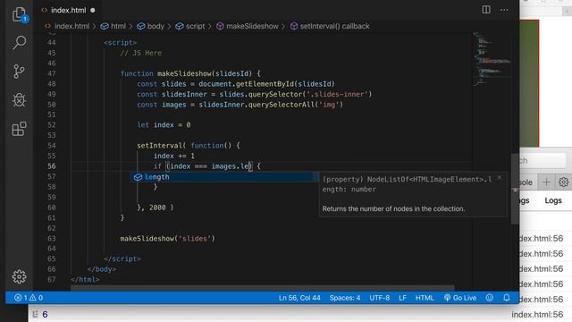Click line number 47 in the gutter
Viewport: 572px width, 322px height.
click(52, 73)
